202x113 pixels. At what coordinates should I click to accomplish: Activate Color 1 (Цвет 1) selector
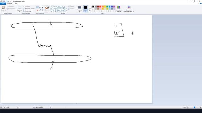point(86,9)
